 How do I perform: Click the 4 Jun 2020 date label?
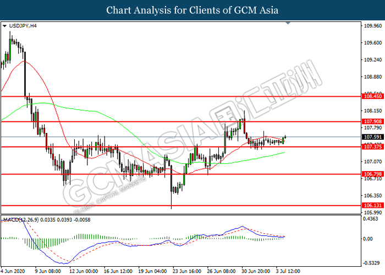[13, 271]
